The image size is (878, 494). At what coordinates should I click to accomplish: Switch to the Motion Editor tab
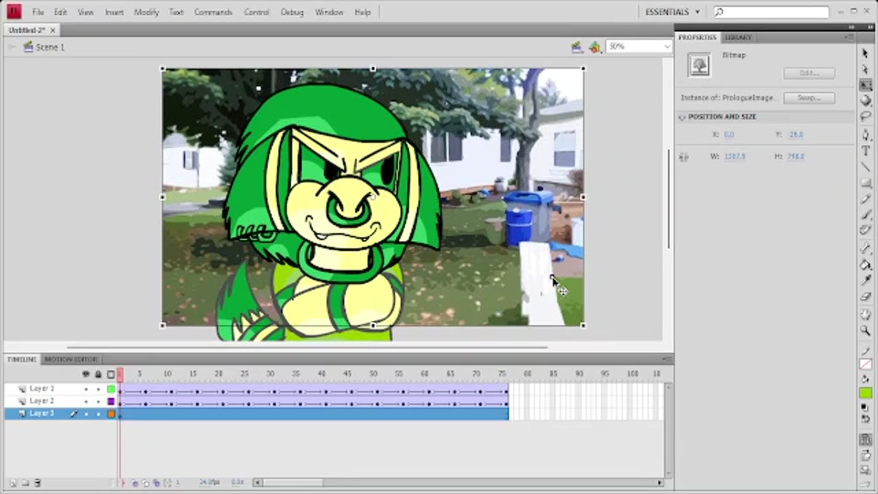click(x=71, y=360)
